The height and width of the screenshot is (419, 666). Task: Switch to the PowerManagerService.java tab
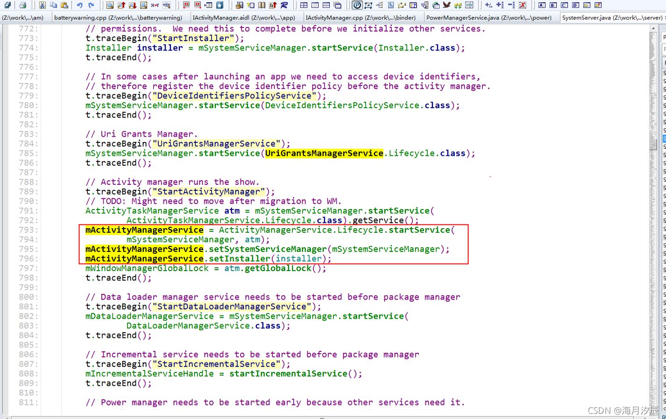coord(490,18)
